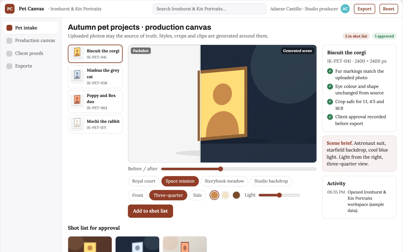Click the Eye colour check icon
This screenshot has width=403, height=252.
point(330,86)
